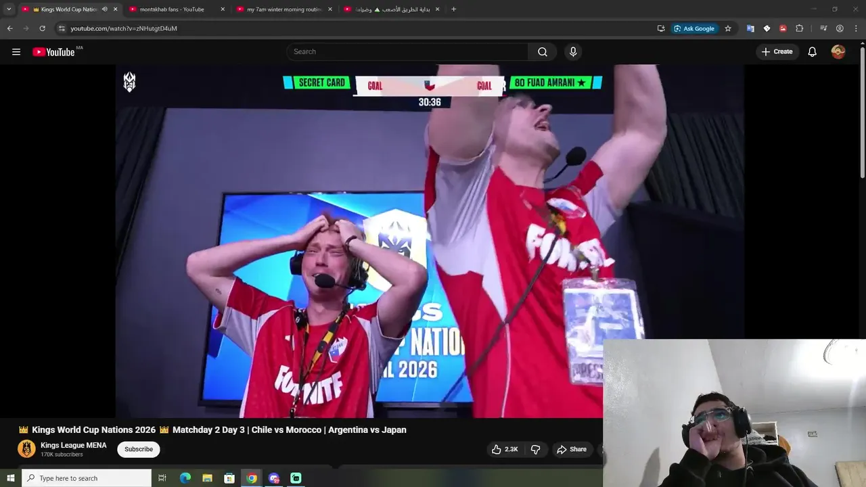Click the video title Kings World Cup Nations 2026
866x487 pixels.
pyautogui.click(x=212, y=430)
